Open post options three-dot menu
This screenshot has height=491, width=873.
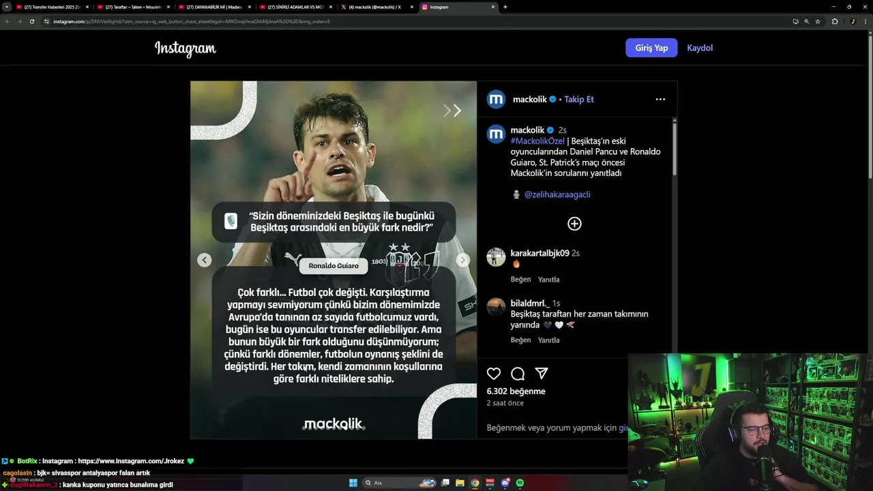click(660, 100)
